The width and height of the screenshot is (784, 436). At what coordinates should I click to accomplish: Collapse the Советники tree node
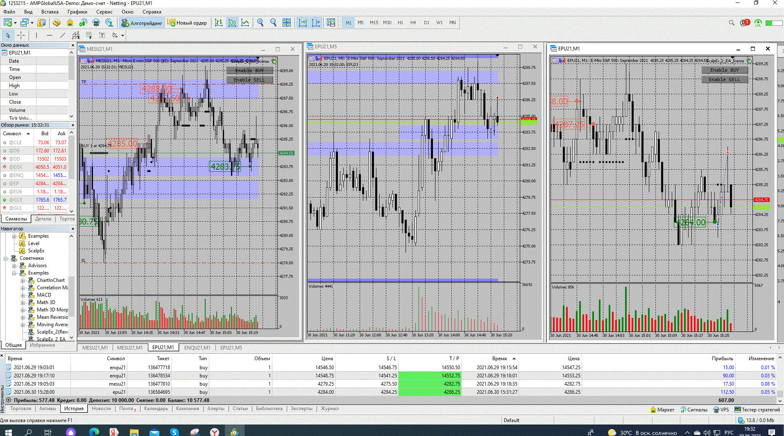6,258
